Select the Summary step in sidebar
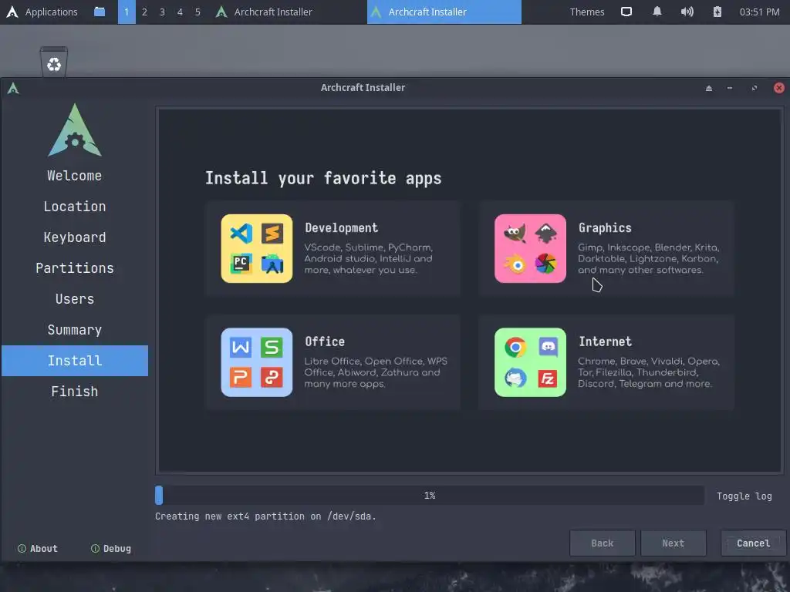The image size is (790, 592). (75, 330)
